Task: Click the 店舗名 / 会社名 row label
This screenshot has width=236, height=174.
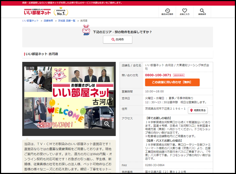Action: [x=131, y=65]
